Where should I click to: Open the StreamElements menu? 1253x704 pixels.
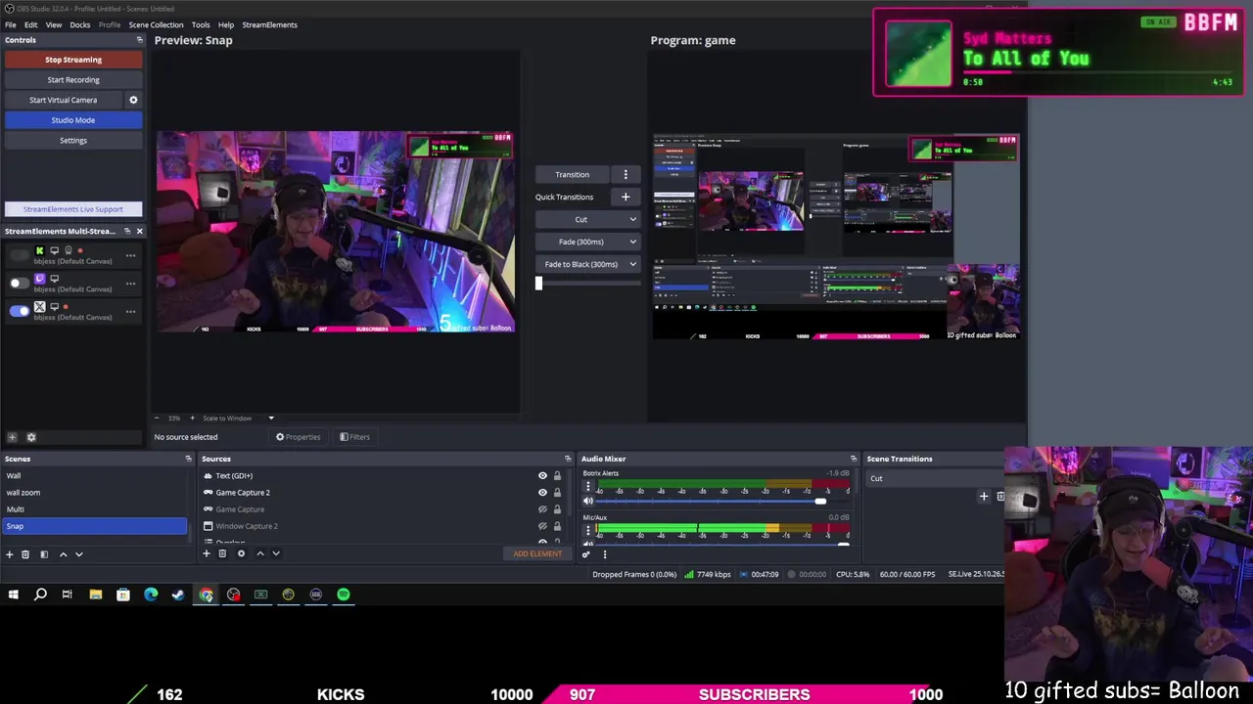coord(269,24)
